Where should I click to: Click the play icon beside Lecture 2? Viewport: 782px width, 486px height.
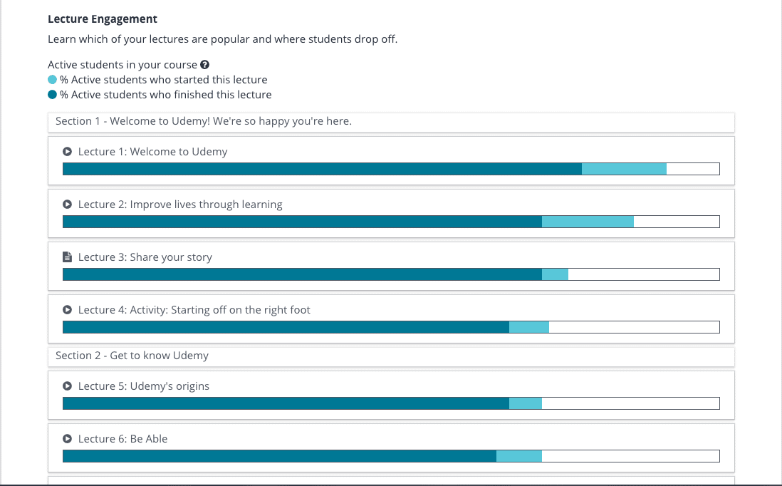click(x=68, y=204)
